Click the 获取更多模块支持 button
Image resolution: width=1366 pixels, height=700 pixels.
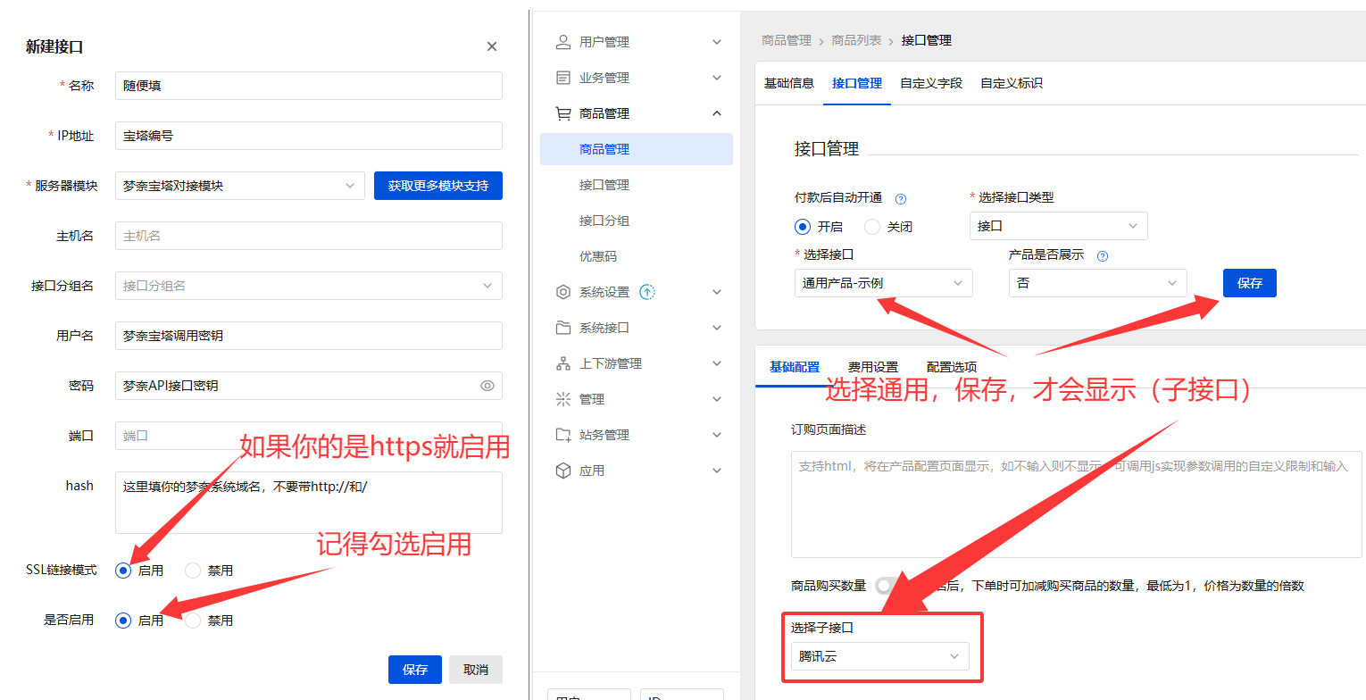[x=437, y=185]
